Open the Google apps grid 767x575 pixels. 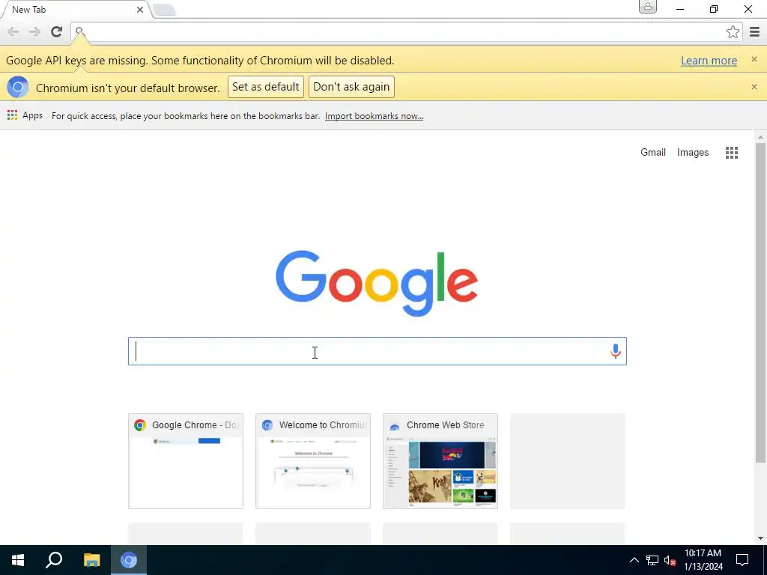(x=732, y=153)
